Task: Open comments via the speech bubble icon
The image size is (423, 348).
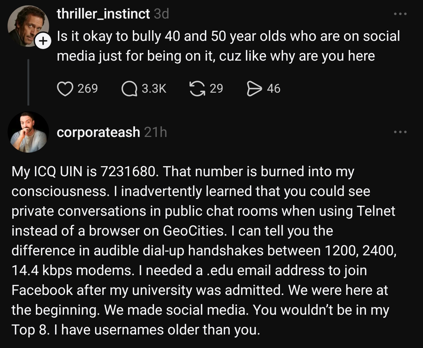Action: pyautogui.click(x=129, y=89)
